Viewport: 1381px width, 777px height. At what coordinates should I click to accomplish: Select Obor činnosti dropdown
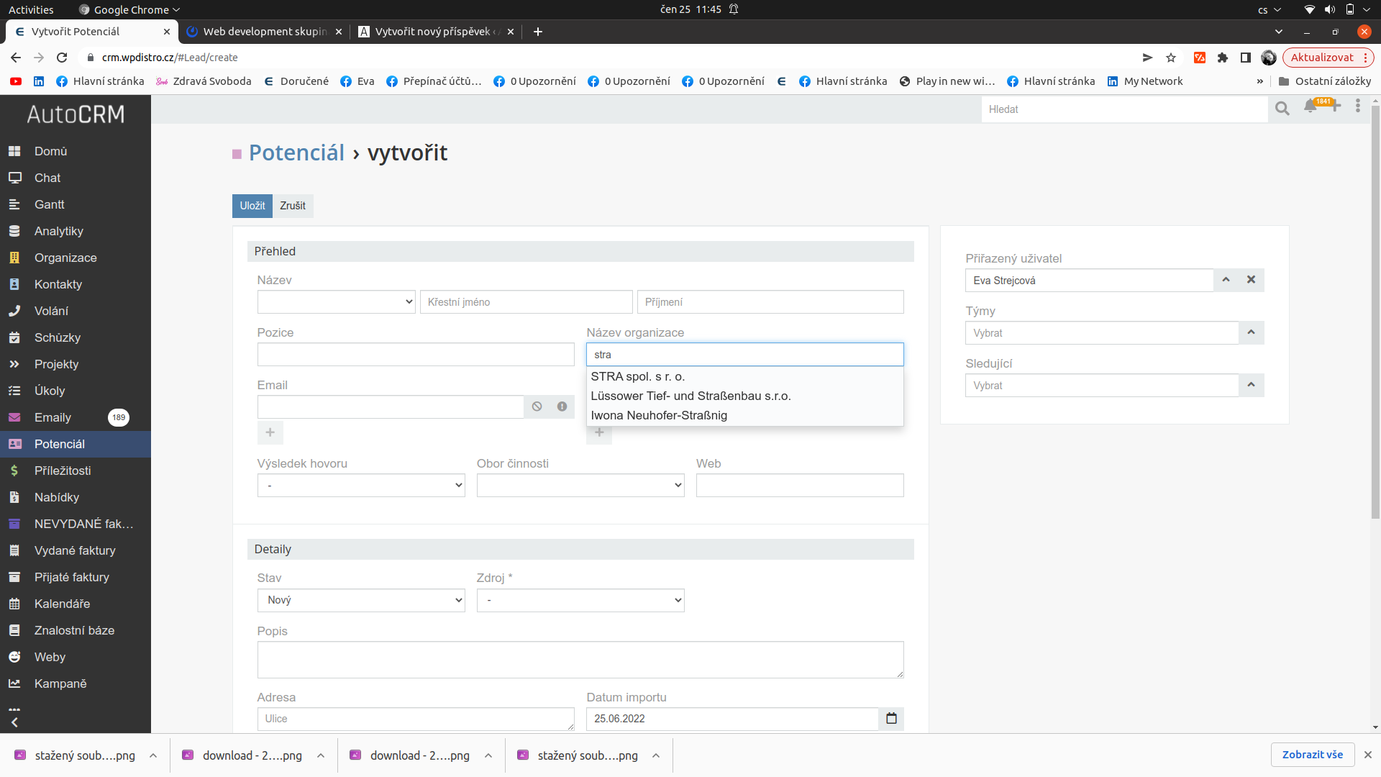pos(580,485)
